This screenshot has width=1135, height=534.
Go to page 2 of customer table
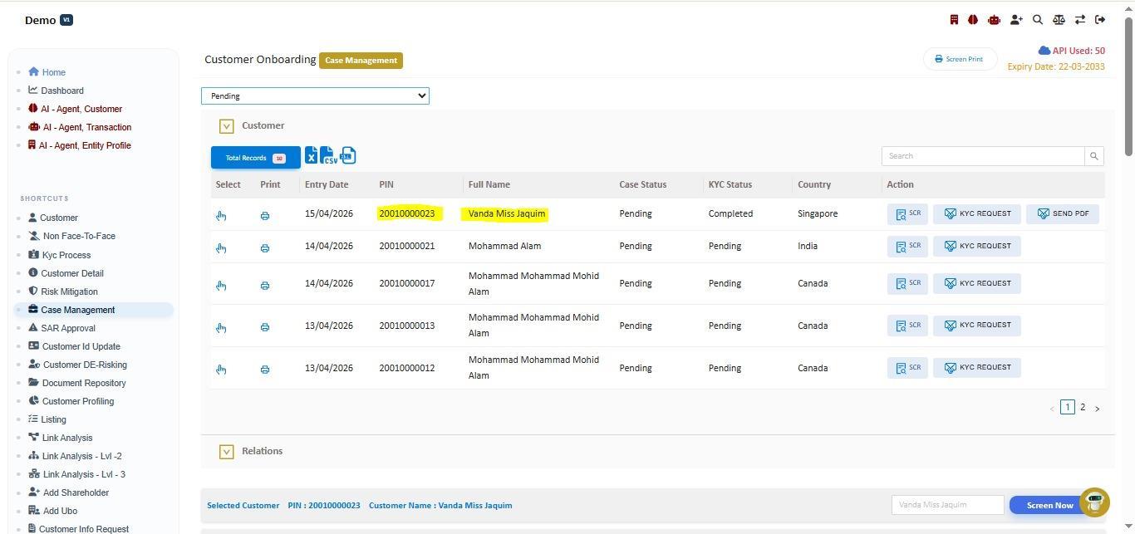(x=1083, y=407)
